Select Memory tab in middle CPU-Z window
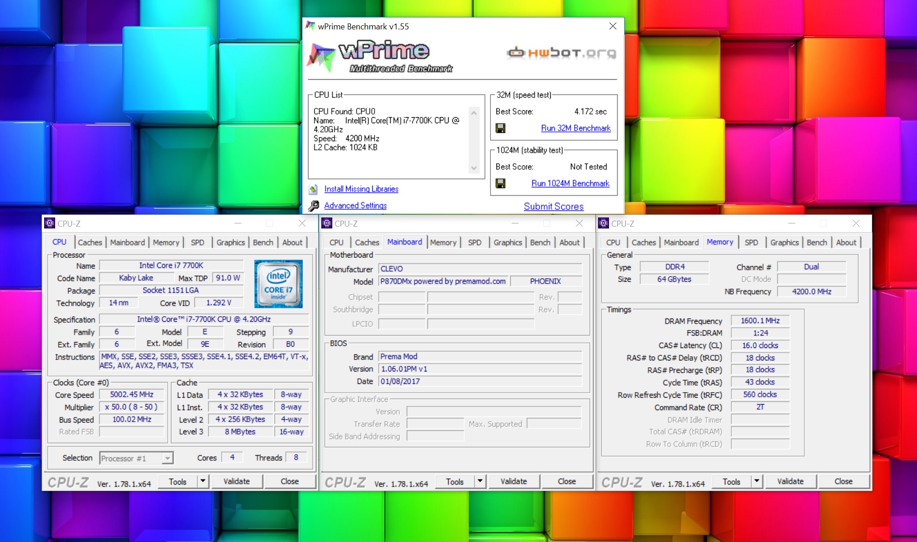The image size is (917, 542). 443,242
